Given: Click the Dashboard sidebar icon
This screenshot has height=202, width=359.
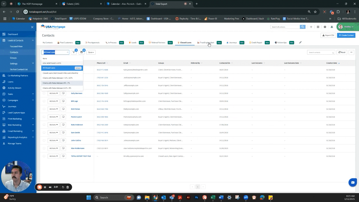Looking at the screenshot, I should pos(4,34).
